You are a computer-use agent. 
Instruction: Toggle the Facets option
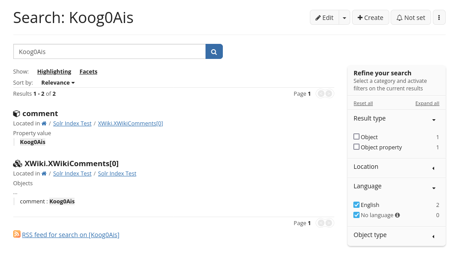pyautogui.click(x=88, y=72)
